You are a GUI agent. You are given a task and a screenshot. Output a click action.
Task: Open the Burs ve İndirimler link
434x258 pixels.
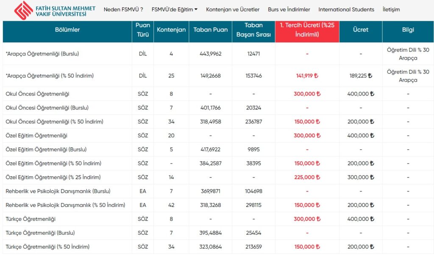pyautogui.click(x=289, y=9)
